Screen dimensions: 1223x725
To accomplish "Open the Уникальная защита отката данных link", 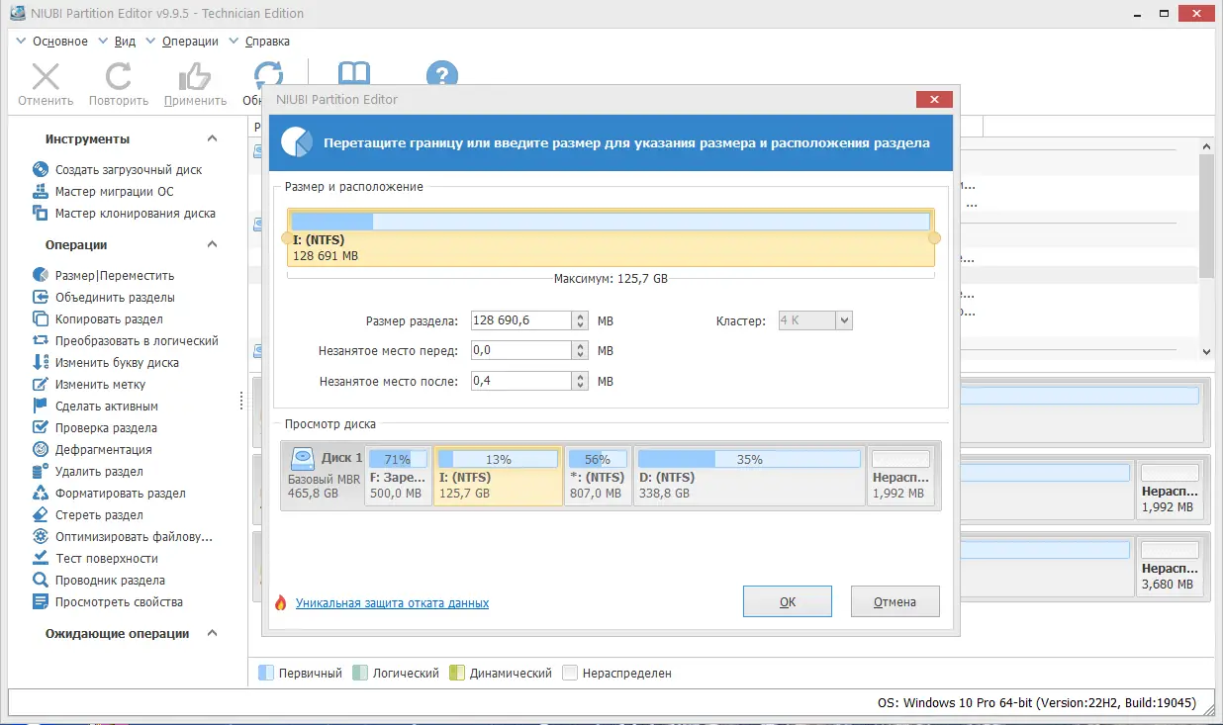I will pos(392,603).
